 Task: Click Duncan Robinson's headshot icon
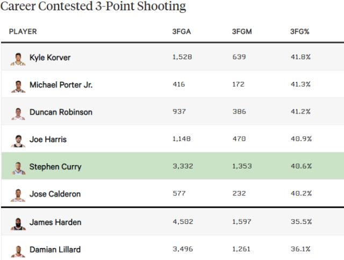coord(18,113)
